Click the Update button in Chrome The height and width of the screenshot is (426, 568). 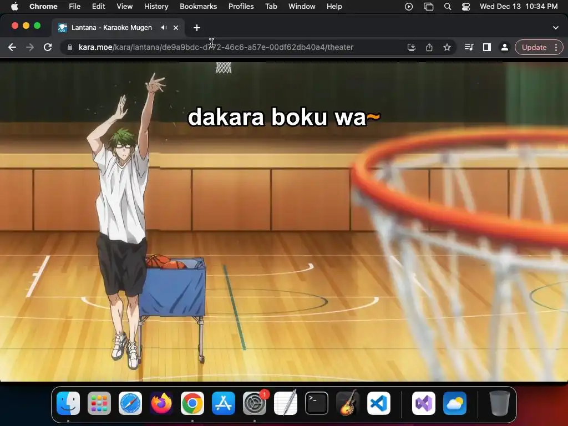pyautogui.click(x=534, y=47)
